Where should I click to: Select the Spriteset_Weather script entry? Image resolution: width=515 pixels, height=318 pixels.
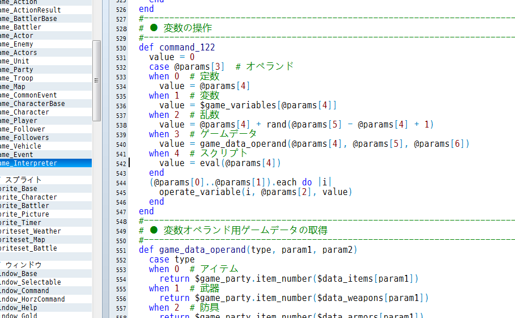(46, 231)
